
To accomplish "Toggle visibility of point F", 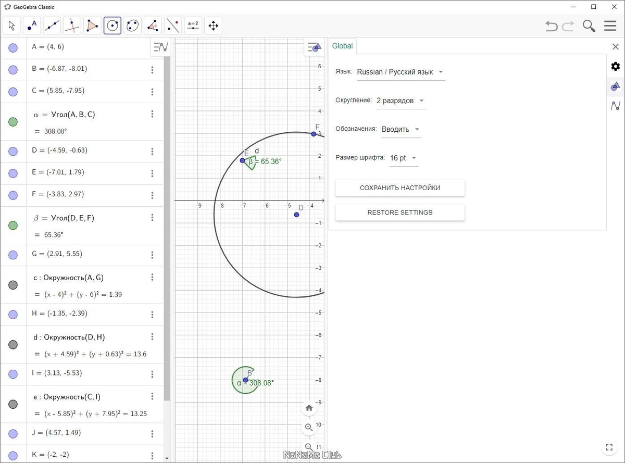I will (x=13, y=195).
